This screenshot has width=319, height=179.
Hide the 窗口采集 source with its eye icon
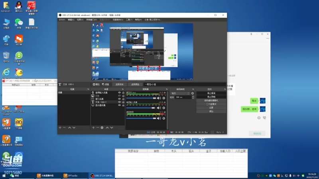coord(119,99)
